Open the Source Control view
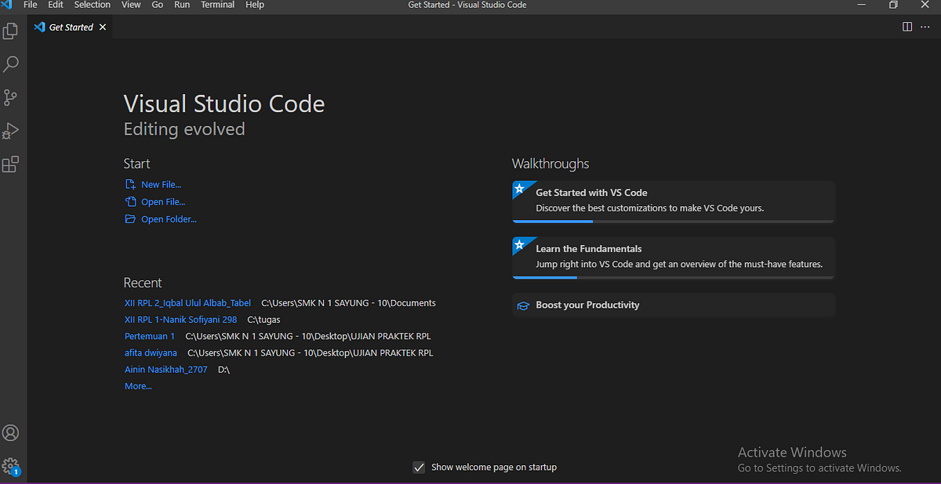This screenshot has height=484, width=941. 11,98
